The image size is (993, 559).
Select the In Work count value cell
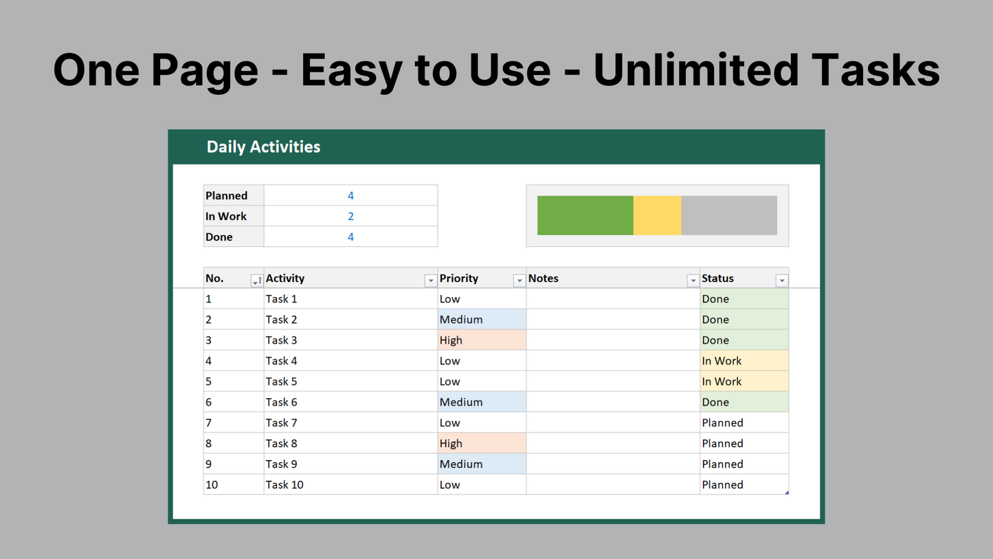tap(350, 216)
